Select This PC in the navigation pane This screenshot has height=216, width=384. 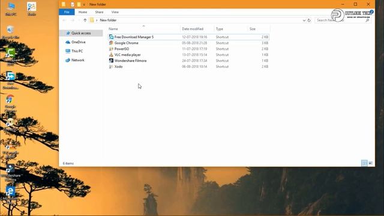(77, 51)
